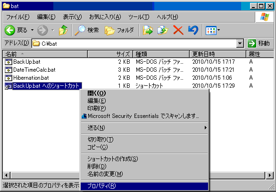This screenshot has width=276, height=192.
Task: Click the Copy To folder icon
Action: point(163,30)
